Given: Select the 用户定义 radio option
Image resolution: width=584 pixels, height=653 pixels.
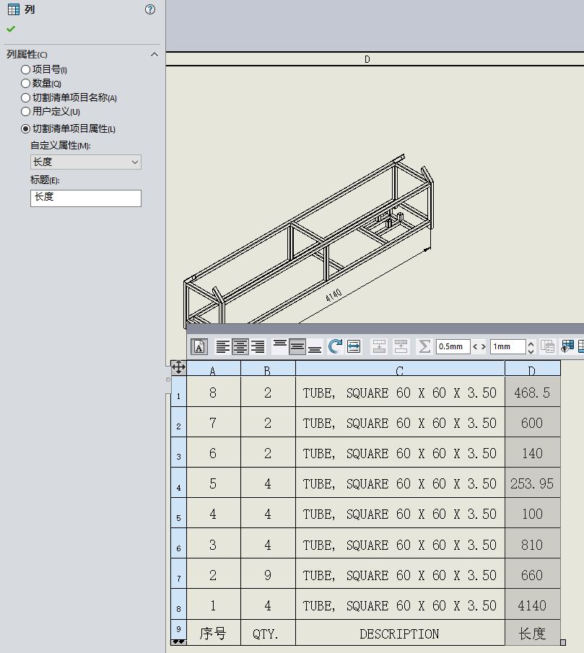Looking at the screenshot, I should coord(25,112).
